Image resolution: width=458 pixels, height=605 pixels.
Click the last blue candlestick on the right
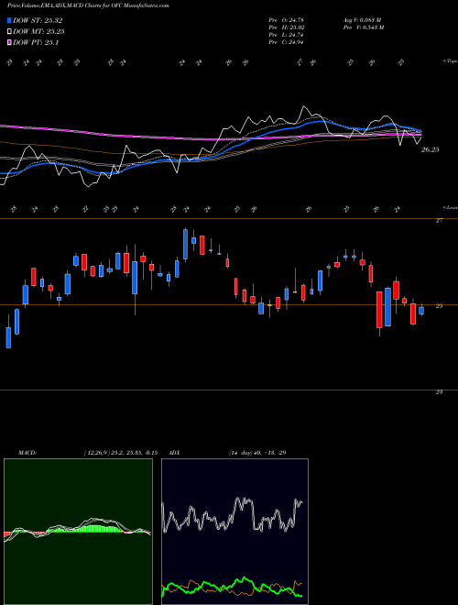421,311
